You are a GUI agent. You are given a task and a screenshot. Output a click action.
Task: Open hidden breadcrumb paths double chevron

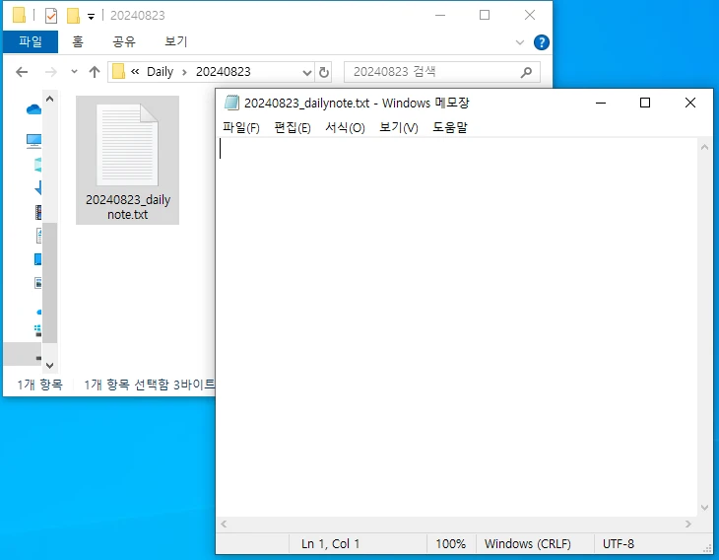click(x=135, y=72)
